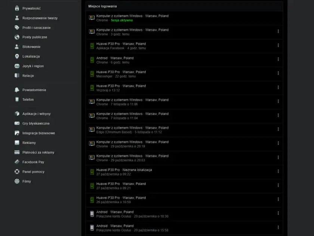Open Płatności za reklamy page
Viewport: 314px width, 236px height.
38,152
